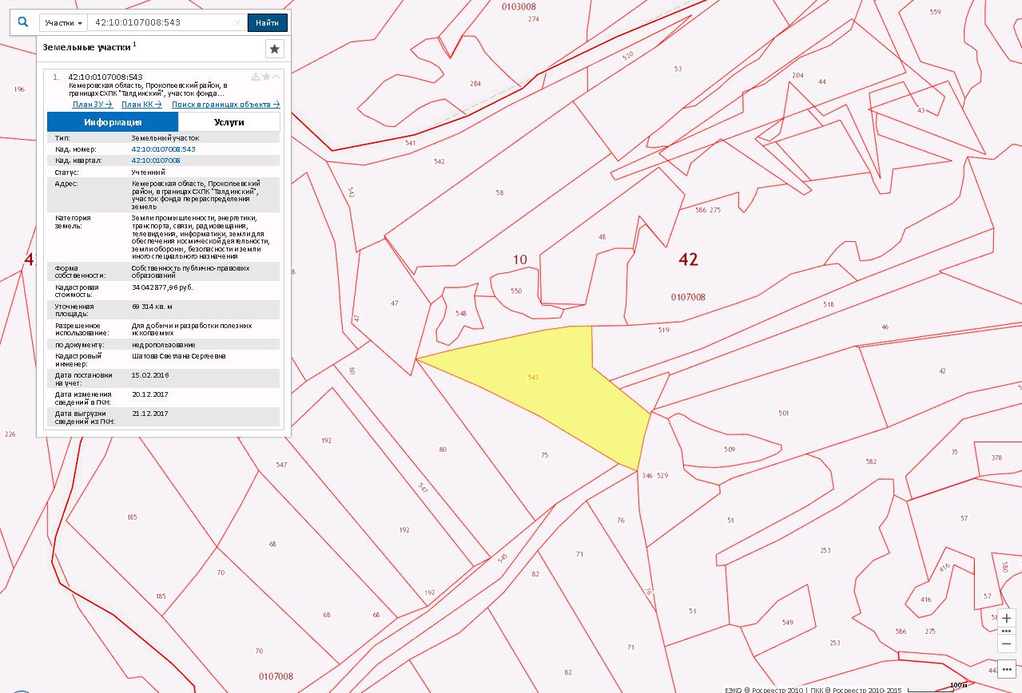Click the warning triangle icon in result
This screenshot has height=693, width=1022.
click(x=256, y=77)
